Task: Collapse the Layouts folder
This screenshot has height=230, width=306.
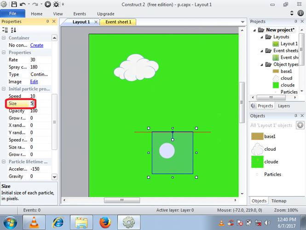Action: click(x=262, y=37)
